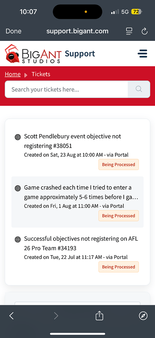Open Successful objectives not registering ticket #34193
This screenshot has height=338, width=155.
point(81,243)
